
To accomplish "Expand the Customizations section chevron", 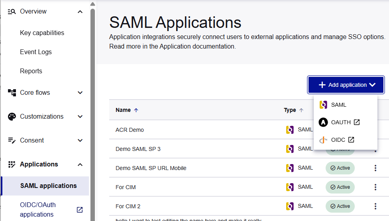I will (x=80, y=116).
